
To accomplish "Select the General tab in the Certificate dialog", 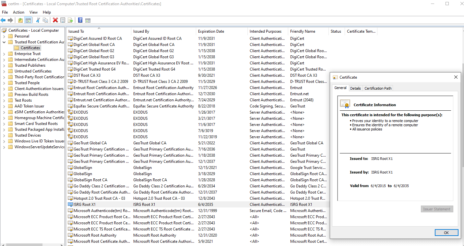I will coord(340,88).
